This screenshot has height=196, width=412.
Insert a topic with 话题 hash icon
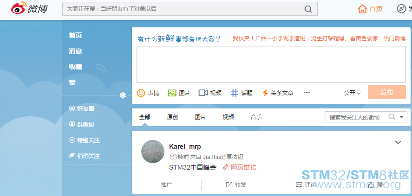234,93
